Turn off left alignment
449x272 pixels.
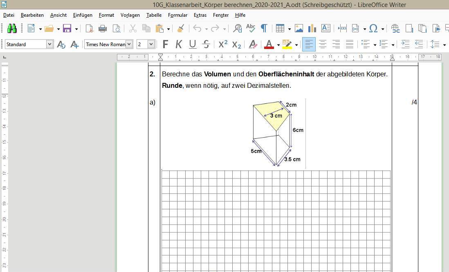(x=309, y=45)
